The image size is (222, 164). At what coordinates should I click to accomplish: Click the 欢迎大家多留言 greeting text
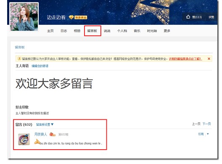click(54, 83)
